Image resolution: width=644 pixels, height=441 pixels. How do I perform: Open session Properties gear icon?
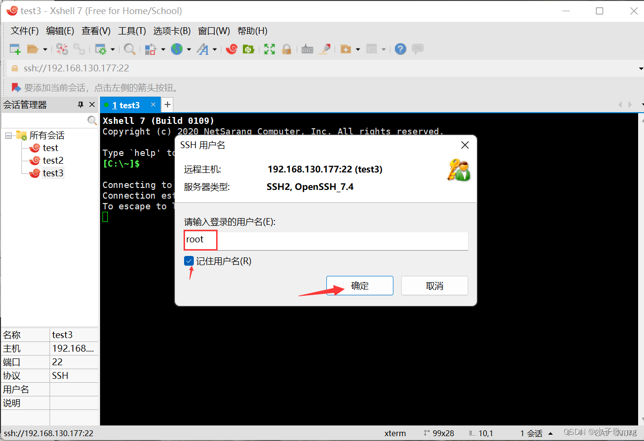(x=101, y=49)
